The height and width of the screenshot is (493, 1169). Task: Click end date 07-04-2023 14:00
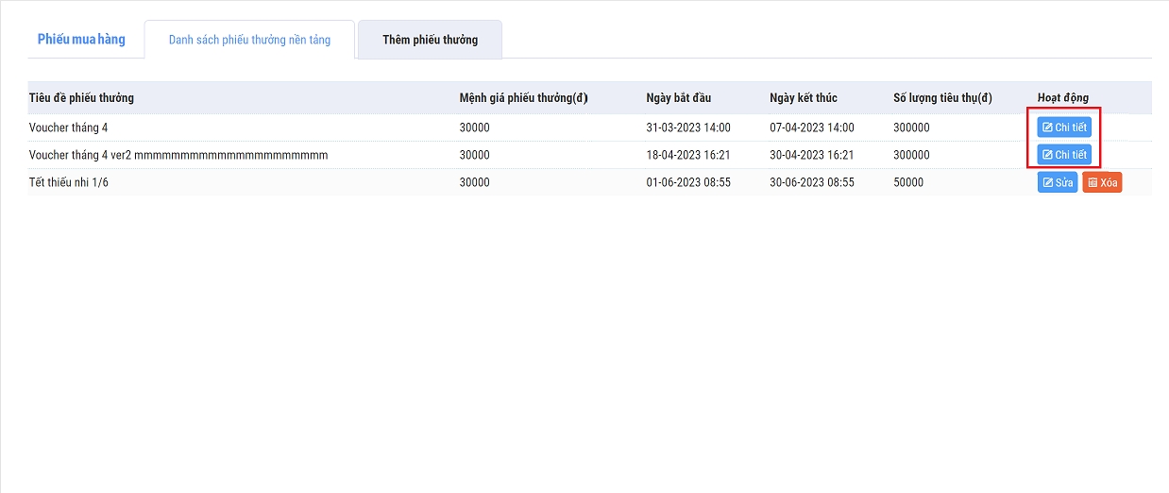(x=811, y=127)
